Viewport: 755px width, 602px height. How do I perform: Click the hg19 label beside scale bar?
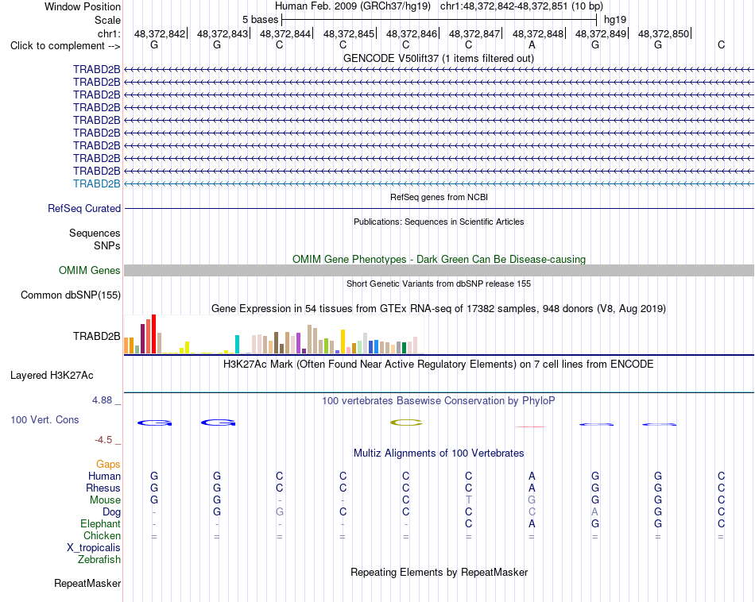coord(615,20)
